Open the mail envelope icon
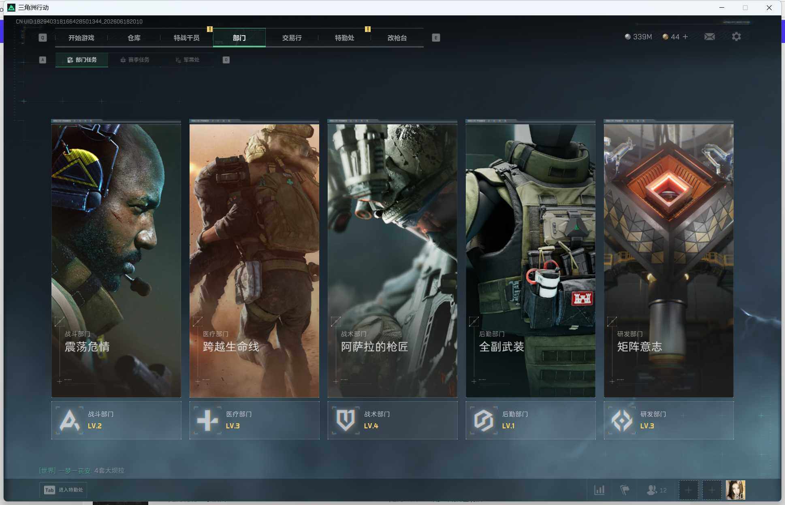 click(709, 37)
